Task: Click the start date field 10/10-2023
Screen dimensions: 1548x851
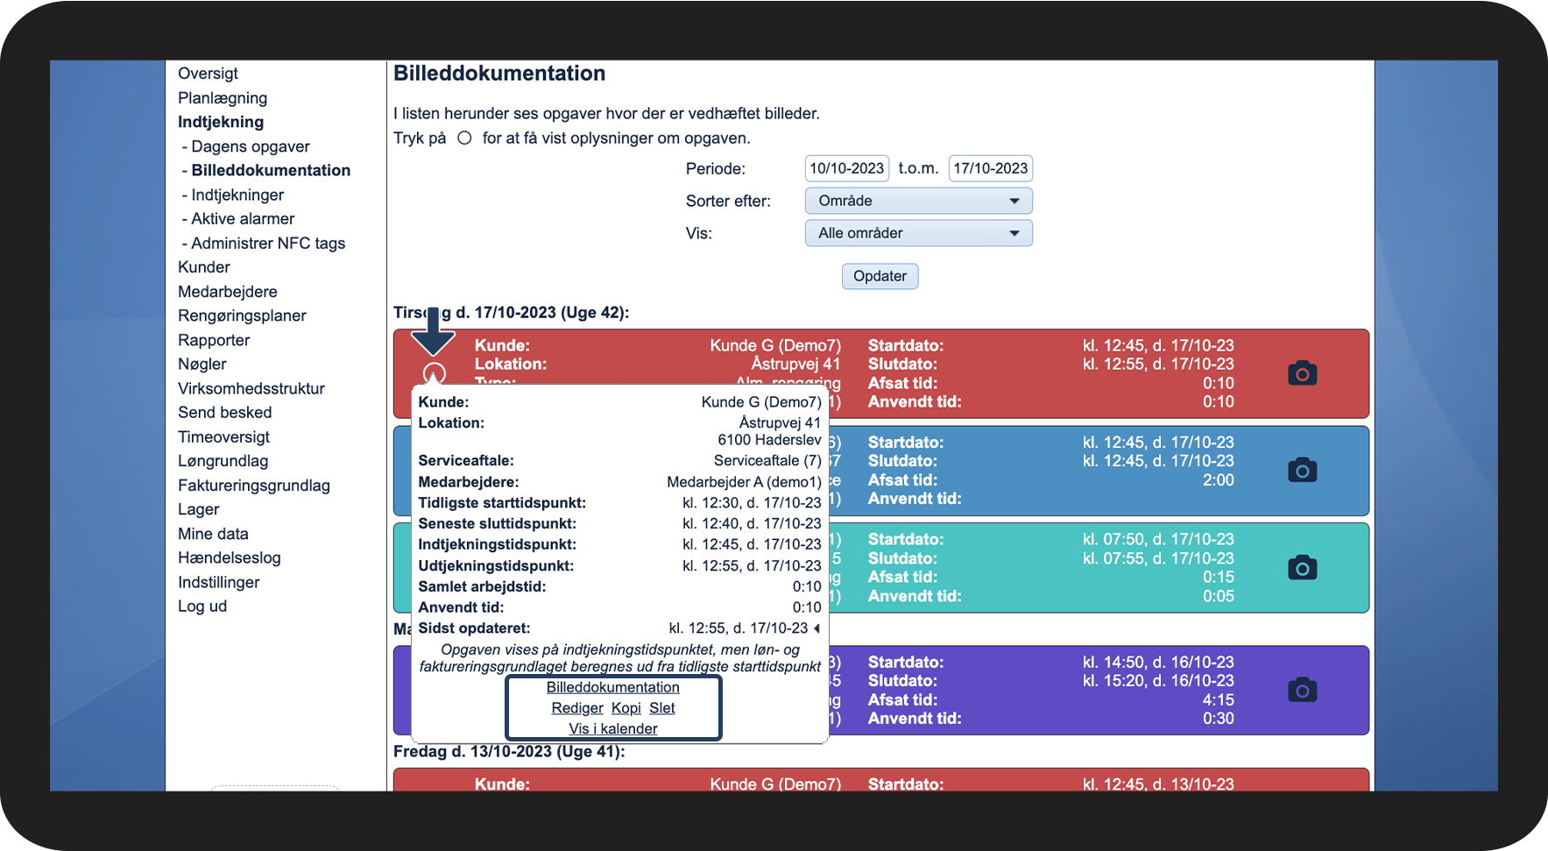Action: pos(846,168)
